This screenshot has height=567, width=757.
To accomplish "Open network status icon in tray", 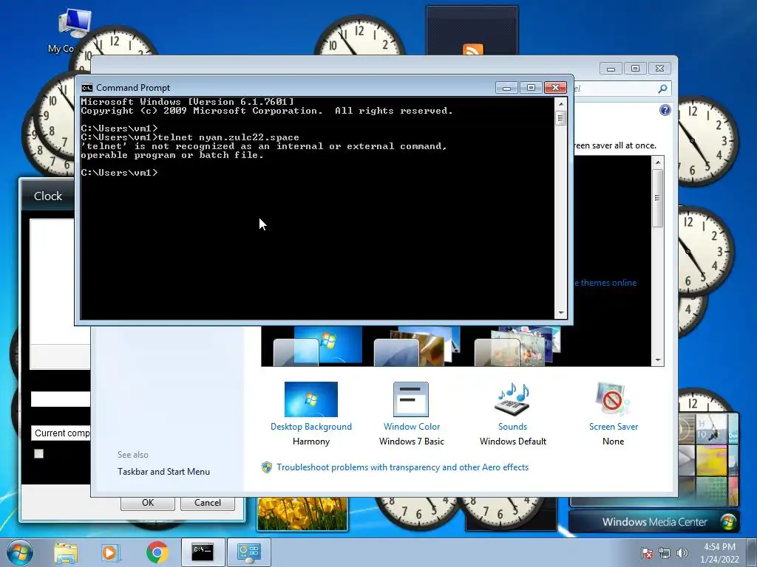I will tap(665, 554).
